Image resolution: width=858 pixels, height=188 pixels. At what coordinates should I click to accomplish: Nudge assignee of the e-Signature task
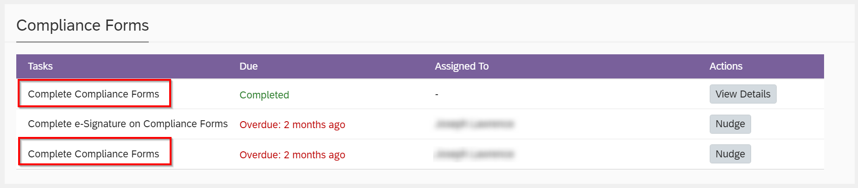point(730,124)
